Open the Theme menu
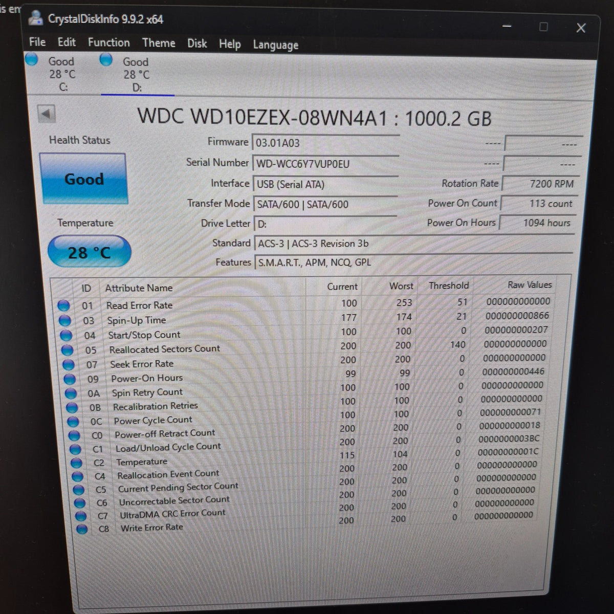This screenshot has width=614, height=614. [x=159, y=43]
